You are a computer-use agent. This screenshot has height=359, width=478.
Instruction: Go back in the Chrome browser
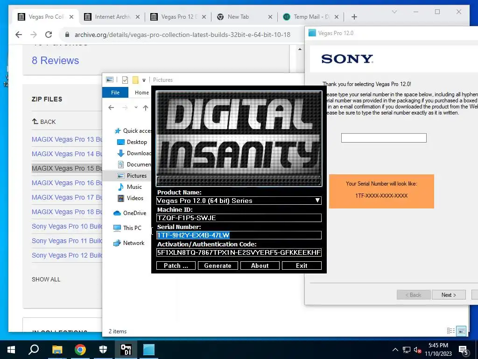(19, 35)
